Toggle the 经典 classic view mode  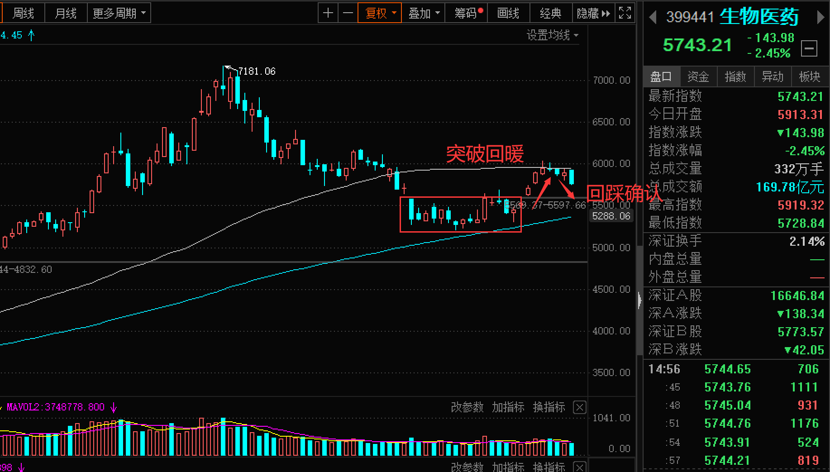tap(550, 13)
